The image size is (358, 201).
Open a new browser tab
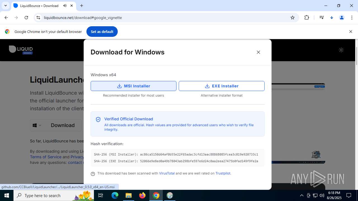point(82,6)
